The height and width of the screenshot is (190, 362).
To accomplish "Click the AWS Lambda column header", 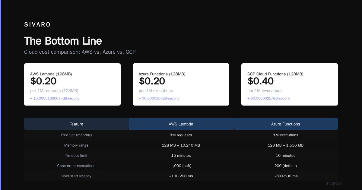I will (x=181, y=124).
